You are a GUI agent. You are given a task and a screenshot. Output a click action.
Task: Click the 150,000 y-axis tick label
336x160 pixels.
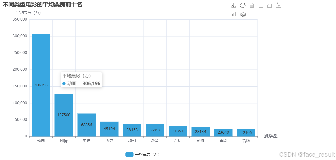[x=20, y=86]
